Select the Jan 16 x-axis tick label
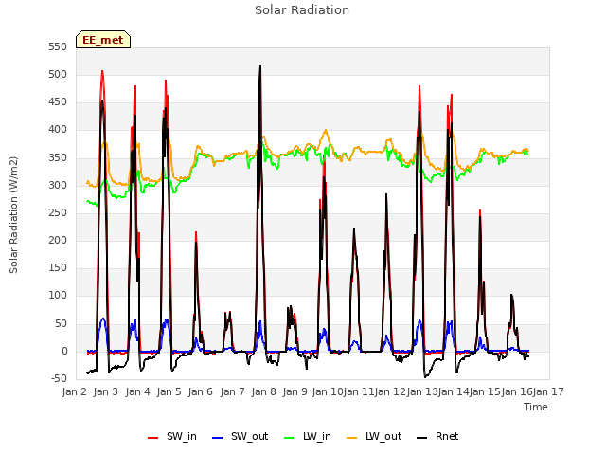Screen dimensions: 606x455 click(517, 391)
